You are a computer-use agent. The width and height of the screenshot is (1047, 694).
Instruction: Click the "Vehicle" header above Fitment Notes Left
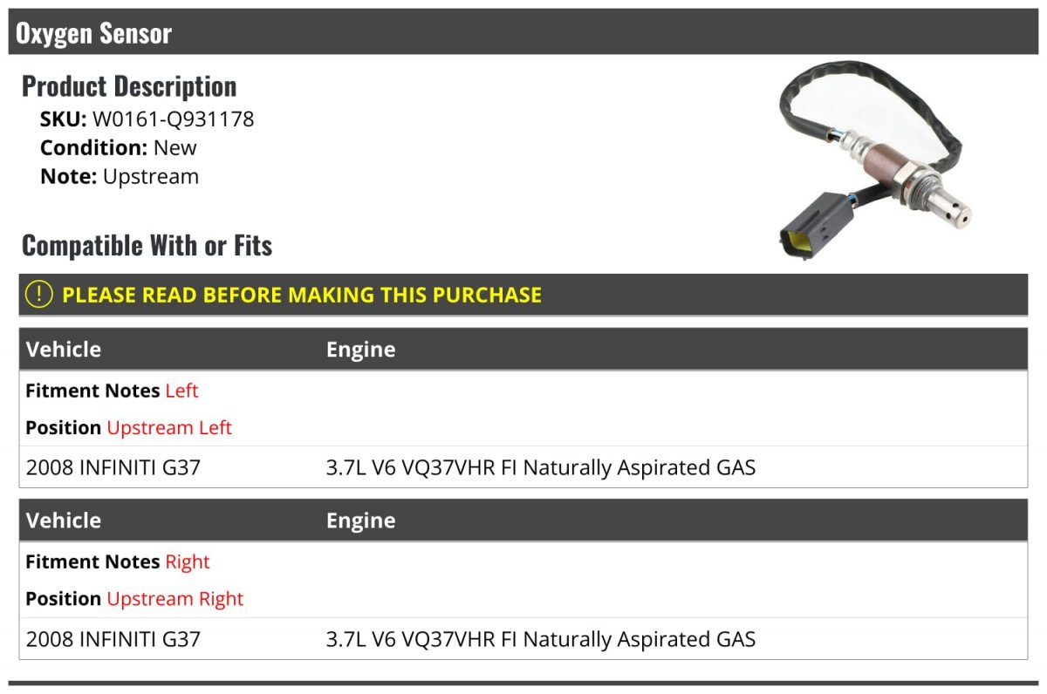click(64, 350)
